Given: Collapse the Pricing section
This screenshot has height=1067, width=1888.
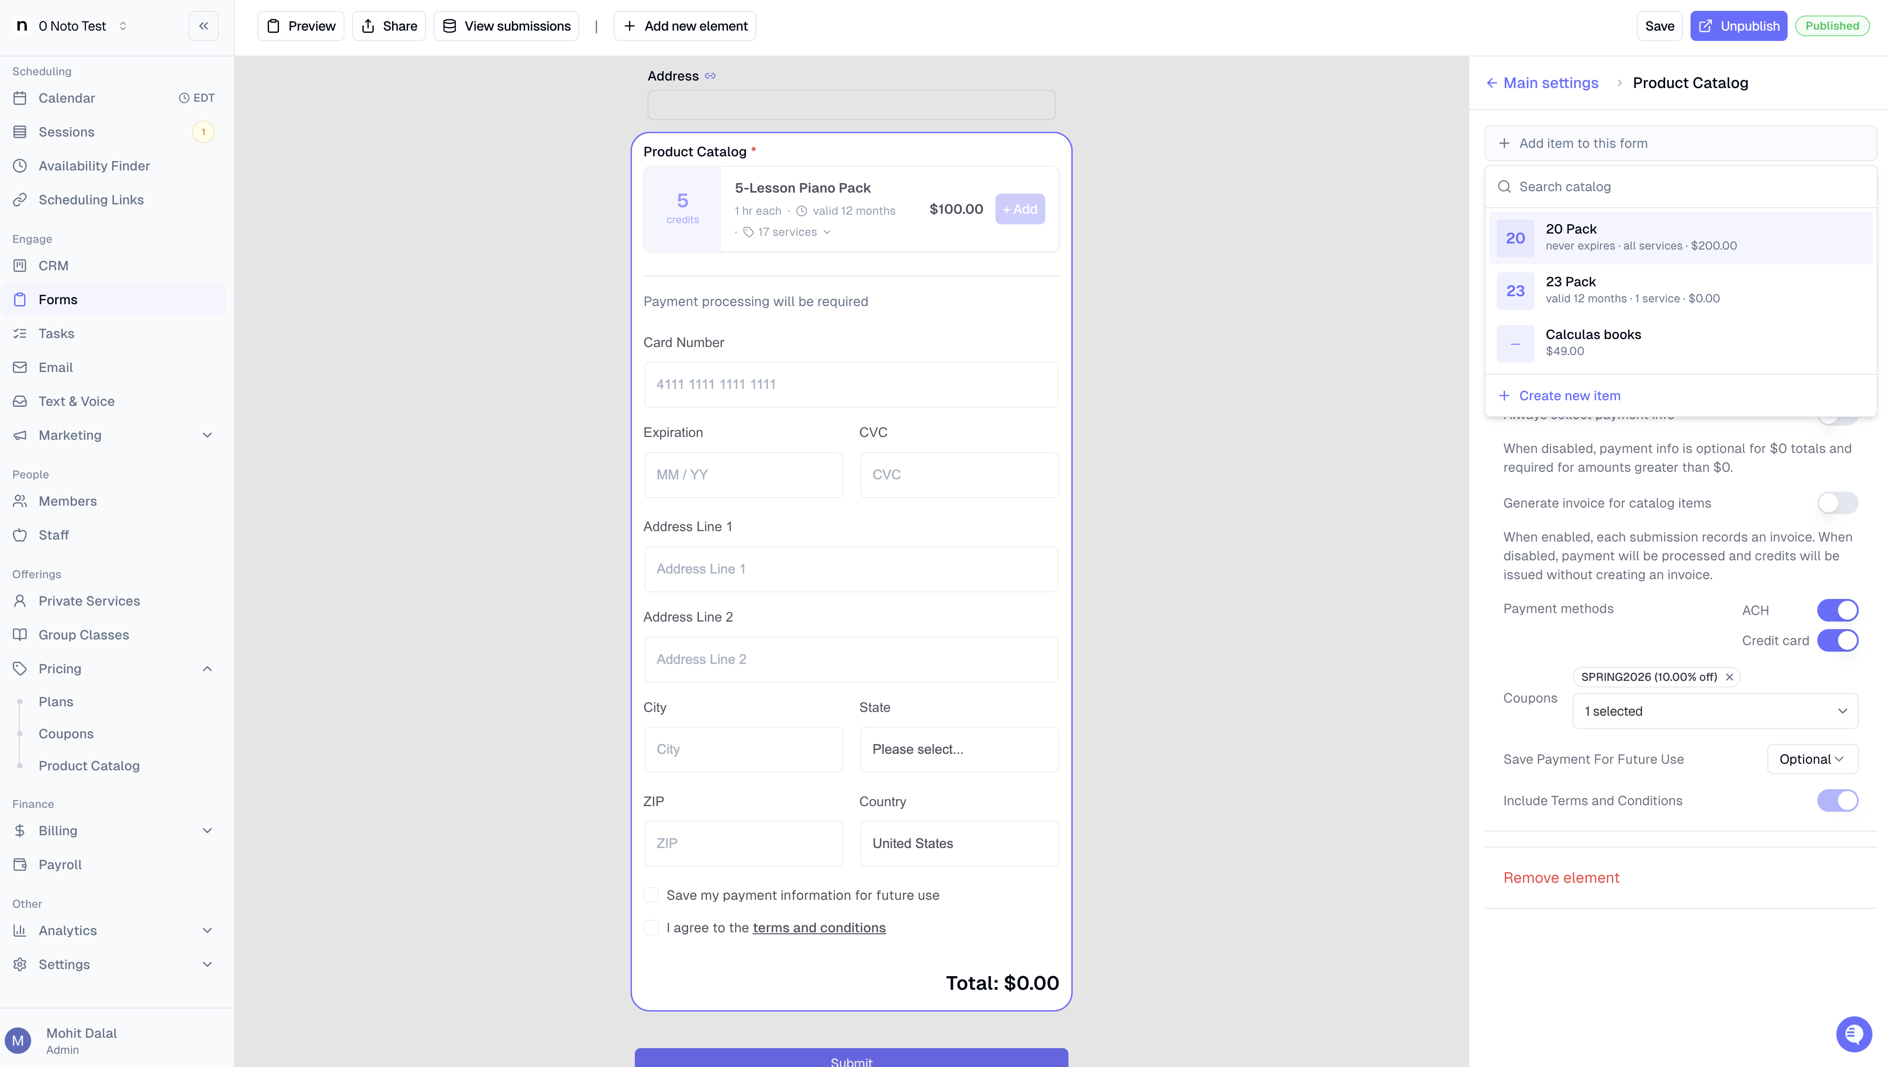Looking at the screenshot, I should 207,669.
